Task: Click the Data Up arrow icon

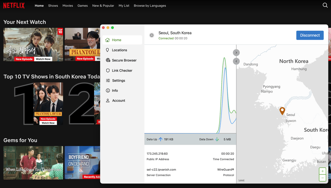Action: 160,139
